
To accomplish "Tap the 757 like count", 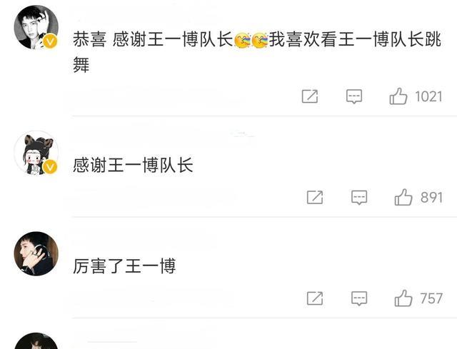I will pyautogui.click(x=431, y=298).
